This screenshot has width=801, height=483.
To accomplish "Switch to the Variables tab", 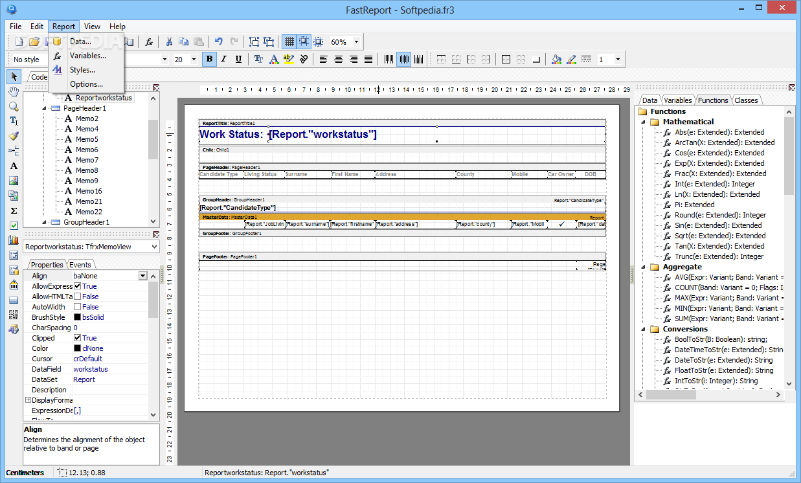I will (678, 100).
